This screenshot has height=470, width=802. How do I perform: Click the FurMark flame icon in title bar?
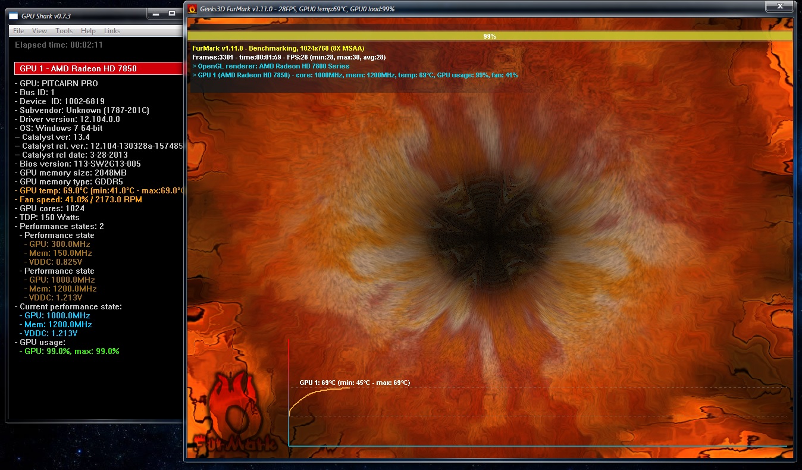(x=192, y=9)
